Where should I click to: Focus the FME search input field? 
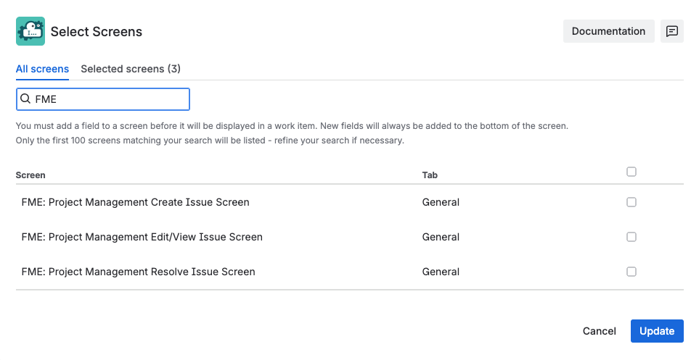tap(103, 99)
